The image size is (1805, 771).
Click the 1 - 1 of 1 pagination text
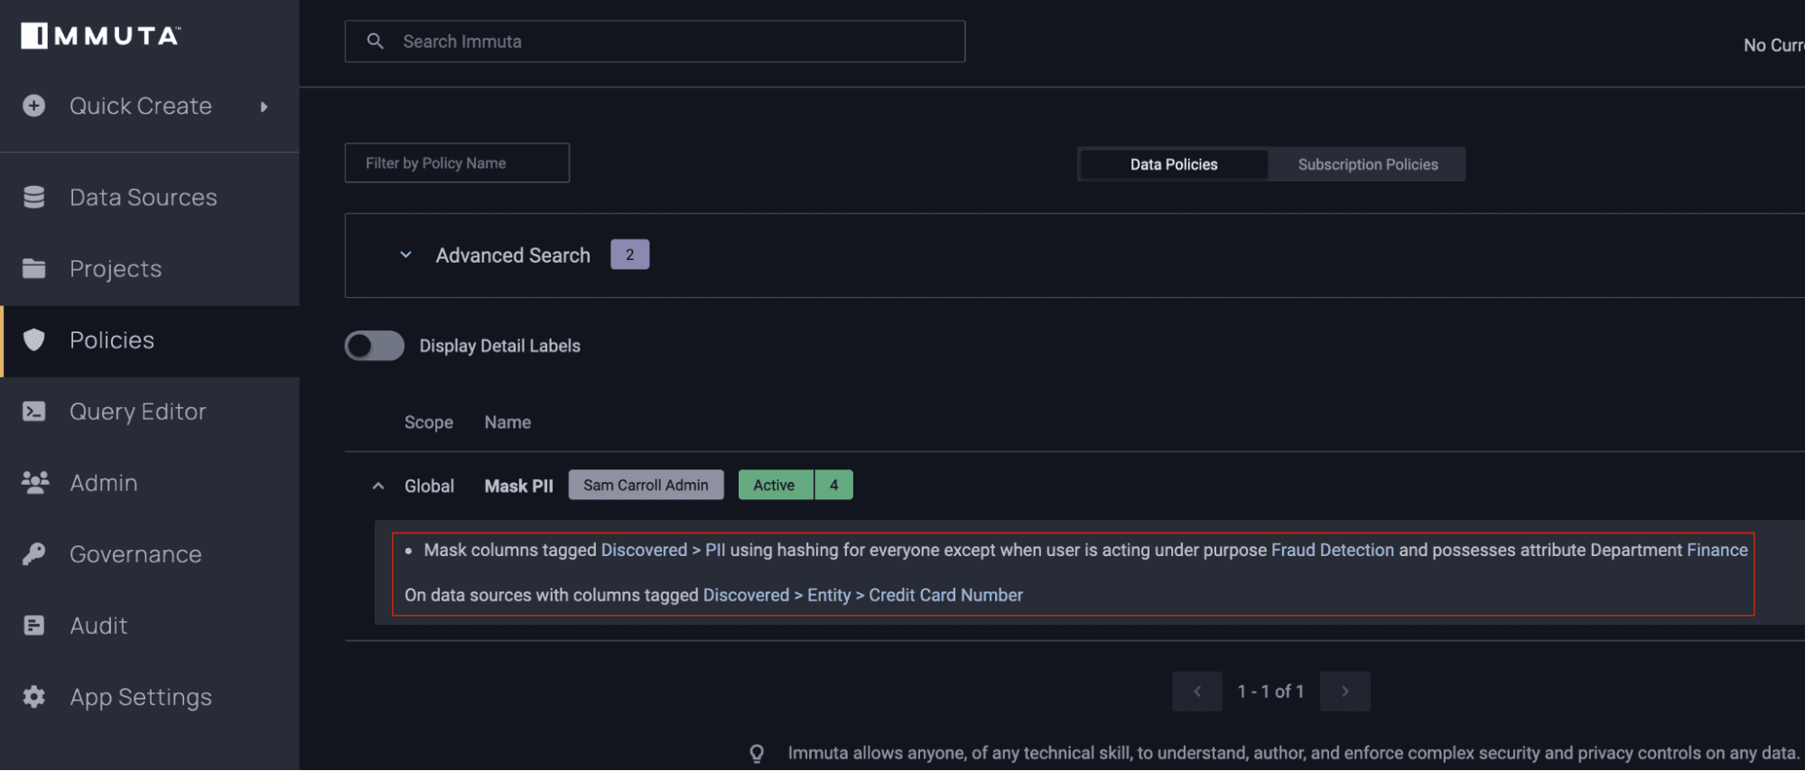click(1270, 692)
